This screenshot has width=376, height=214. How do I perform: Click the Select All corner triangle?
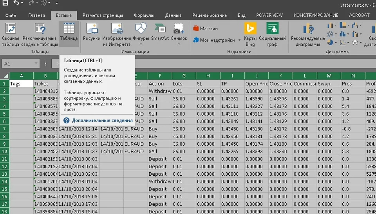5,76
